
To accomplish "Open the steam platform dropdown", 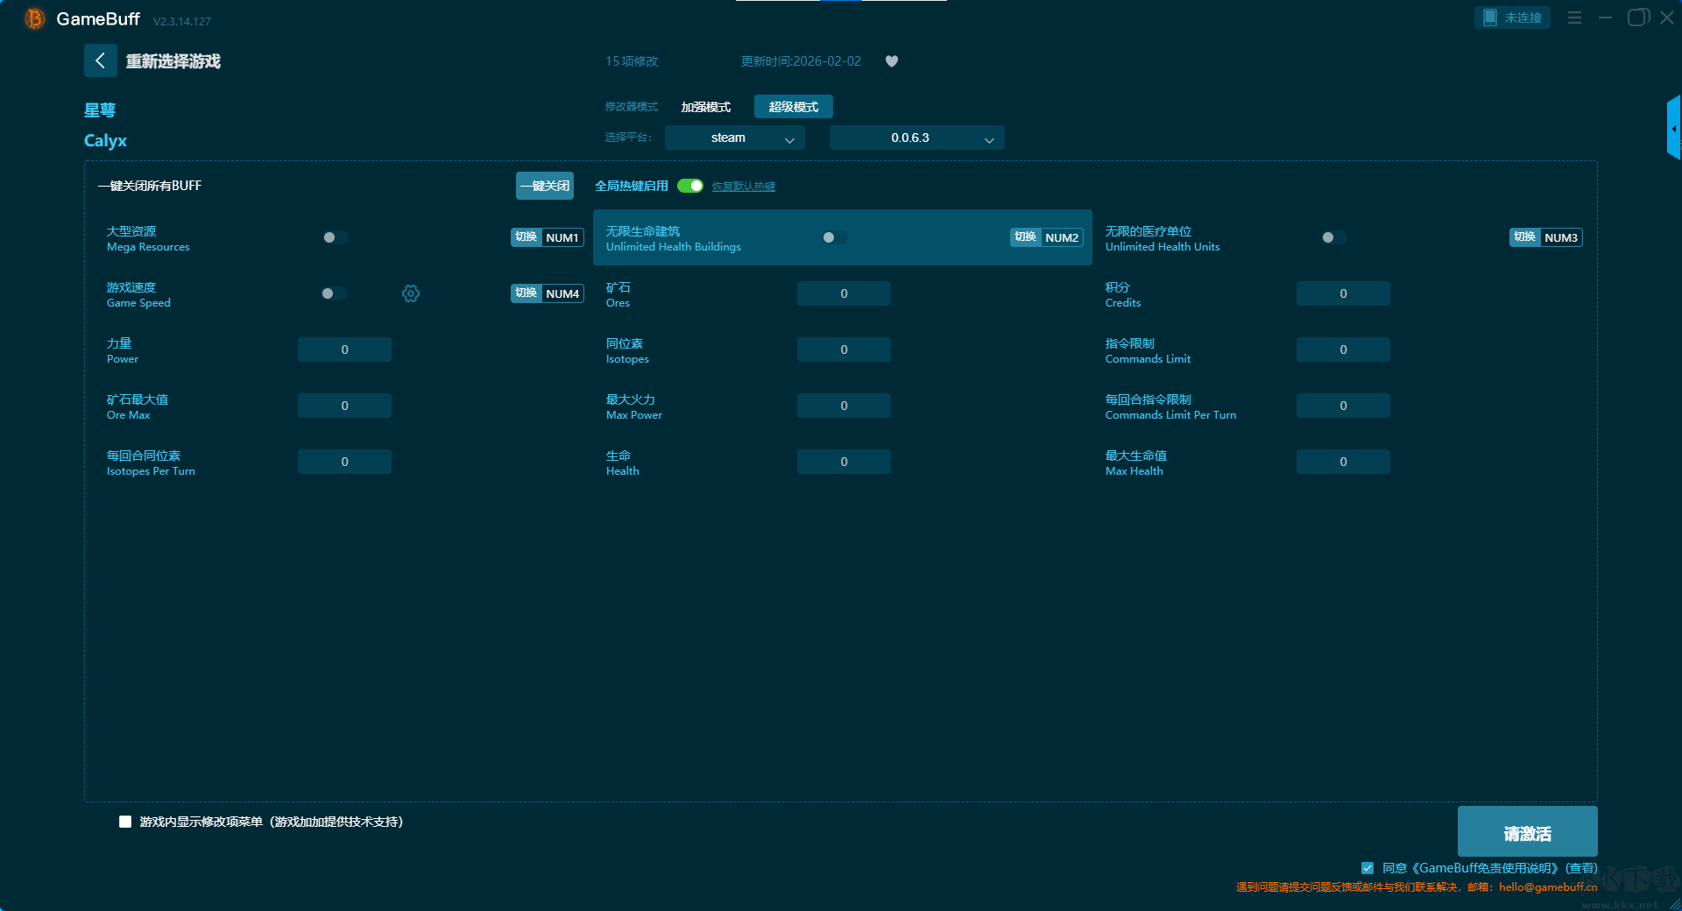I will click(734, 138).
